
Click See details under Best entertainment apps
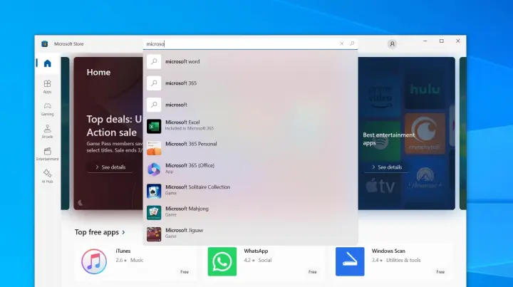tap(386, 167)
